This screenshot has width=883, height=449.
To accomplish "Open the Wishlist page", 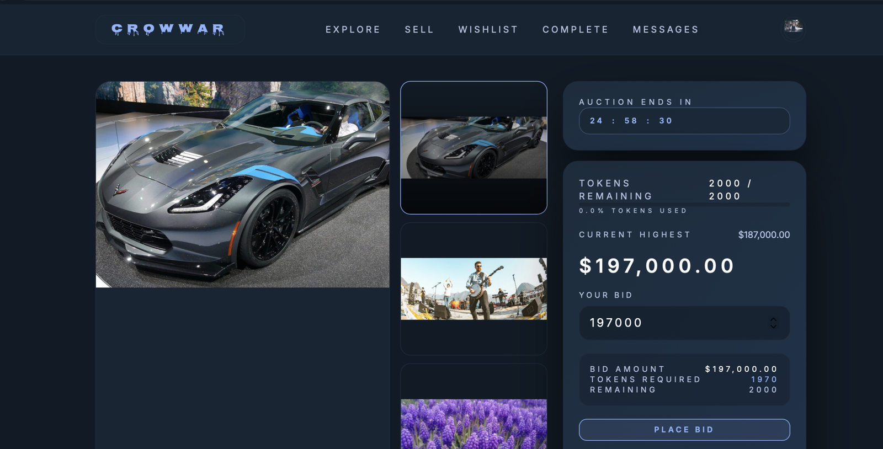I will pos(488,30).
